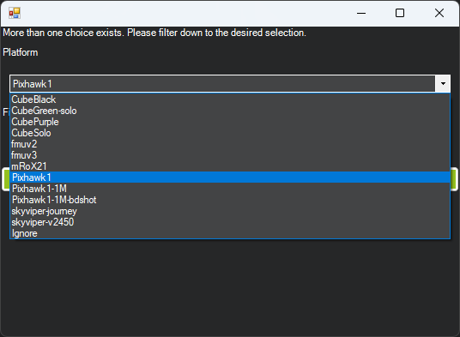
Task: Maximize the firmware selection window
Action: pyautogui.click(x=400, y=13)
